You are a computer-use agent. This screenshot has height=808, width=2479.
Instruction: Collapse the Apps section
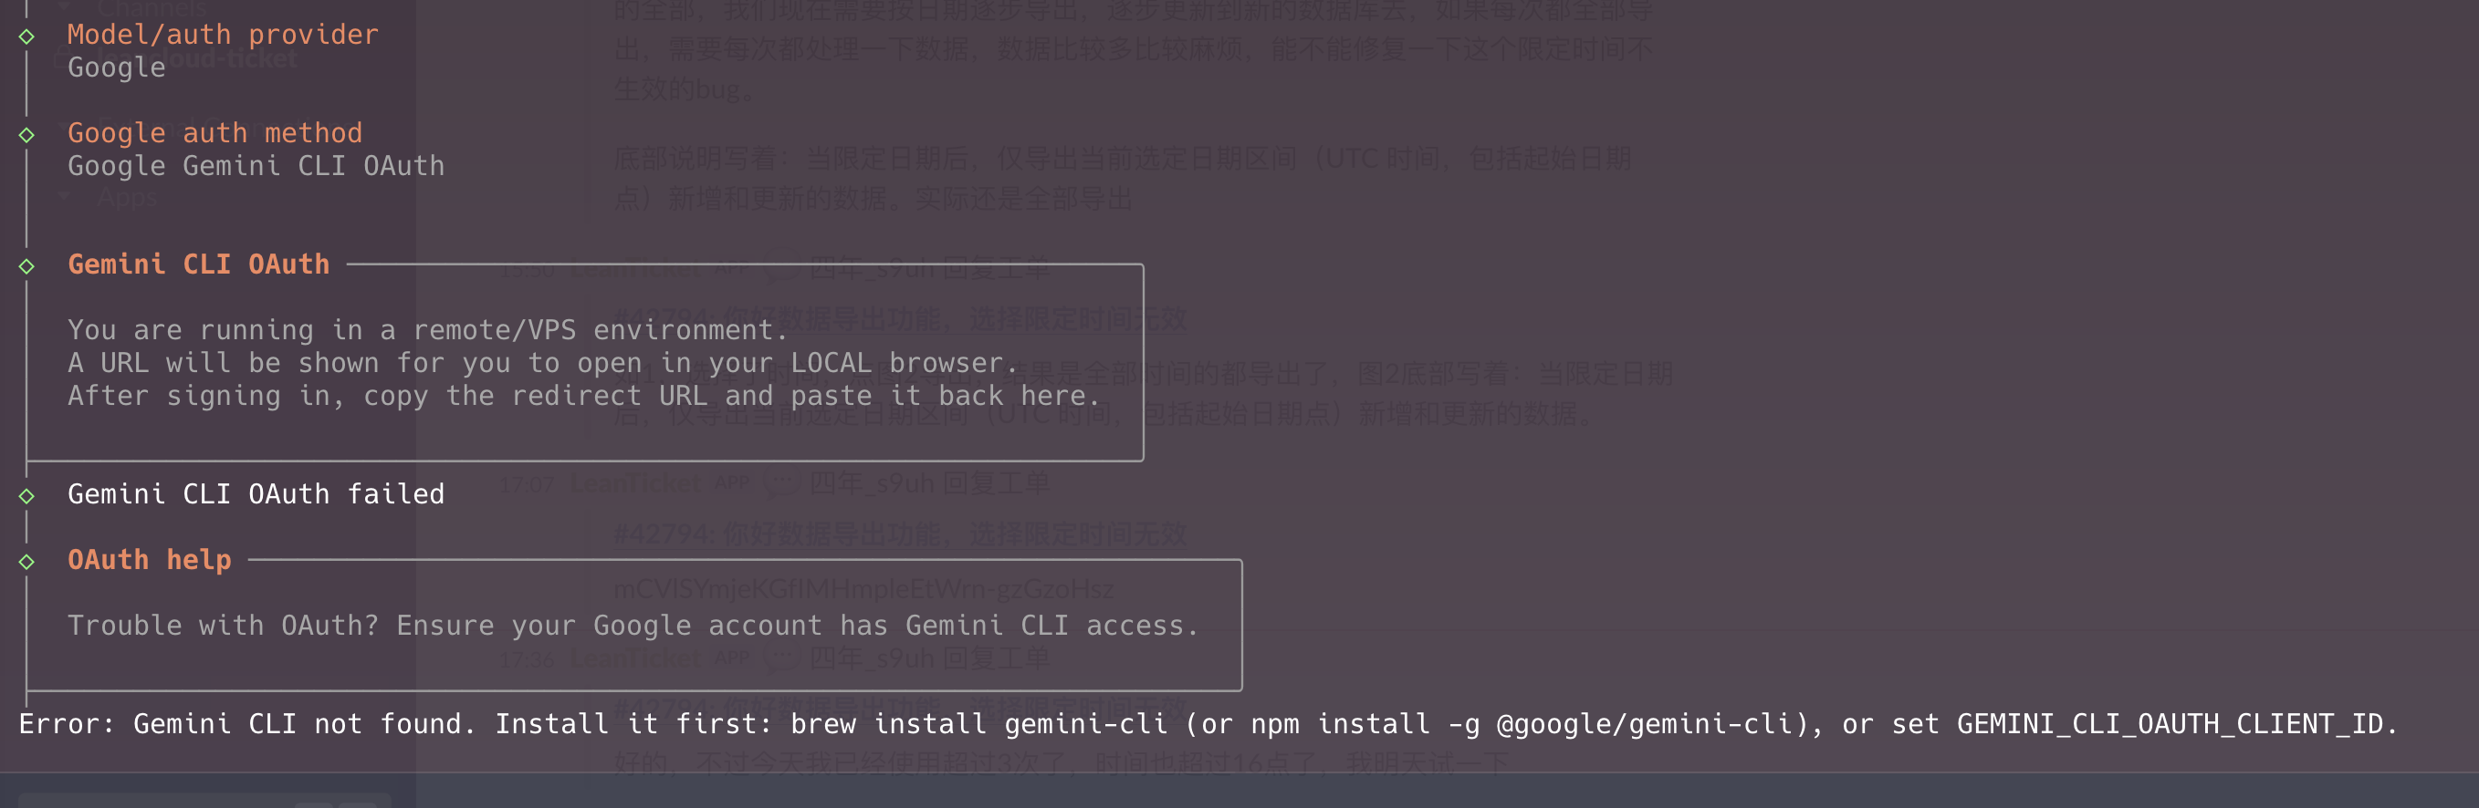click(x=64, y=195)
